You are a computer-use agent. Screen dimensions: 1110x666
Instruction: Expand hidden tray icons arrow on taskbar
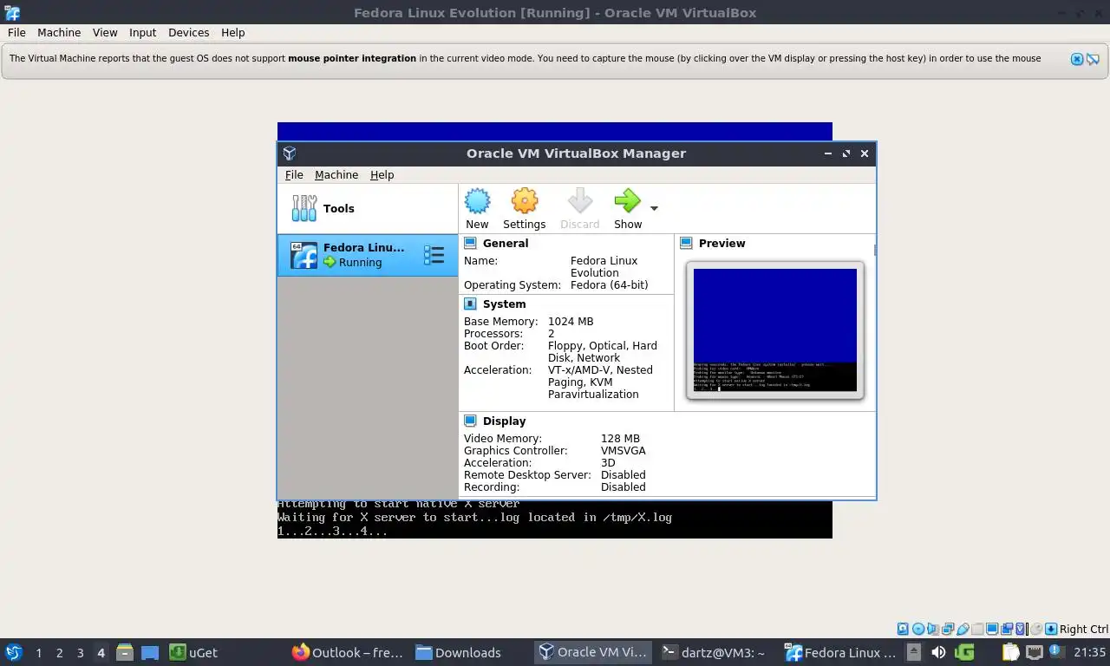pos(913,652)
